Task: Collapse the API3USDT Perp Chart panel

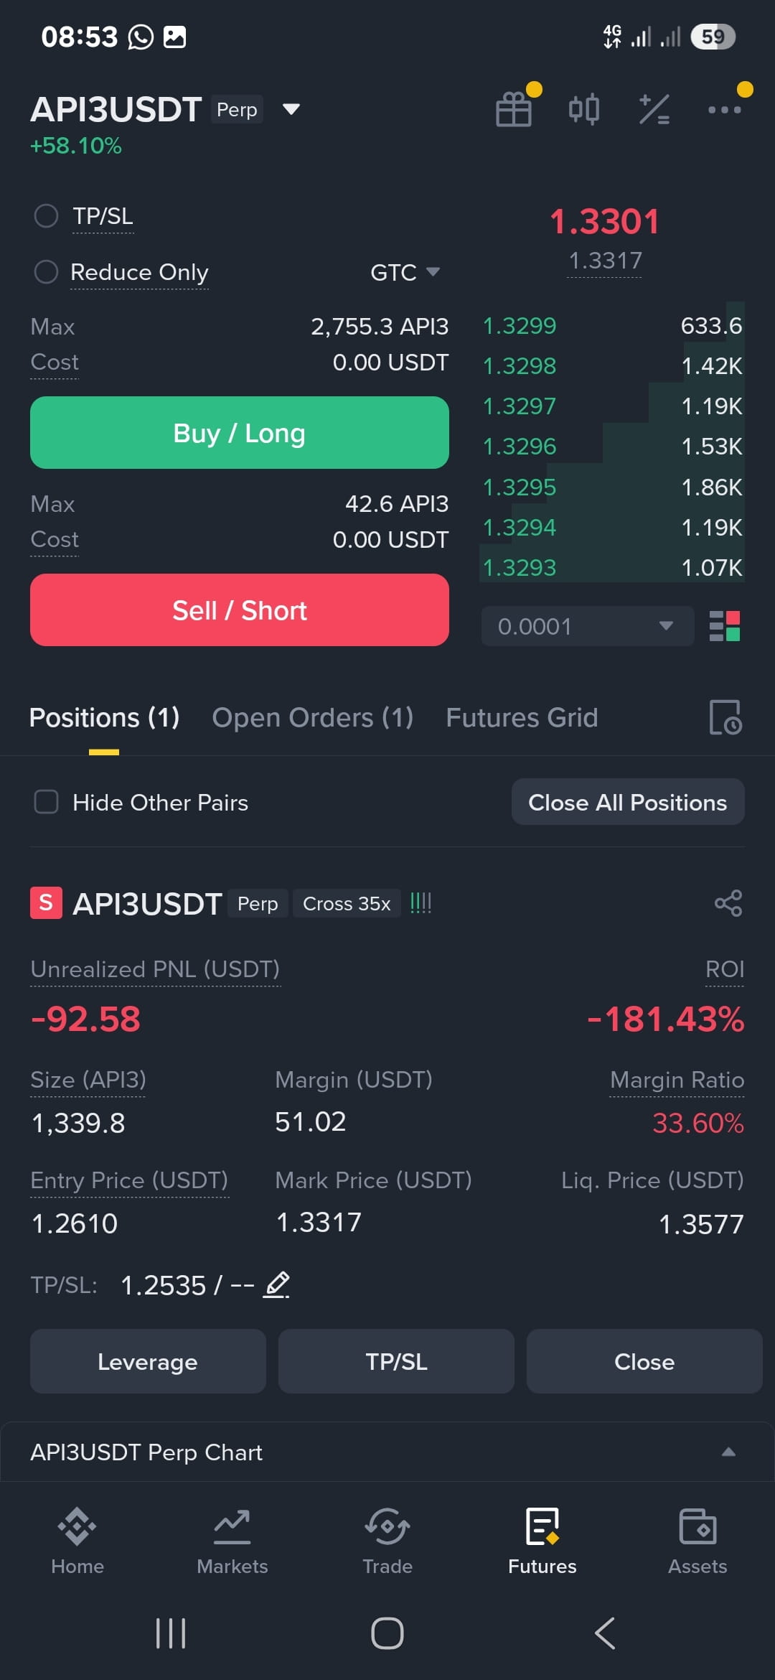Action: click(728, 1452)
